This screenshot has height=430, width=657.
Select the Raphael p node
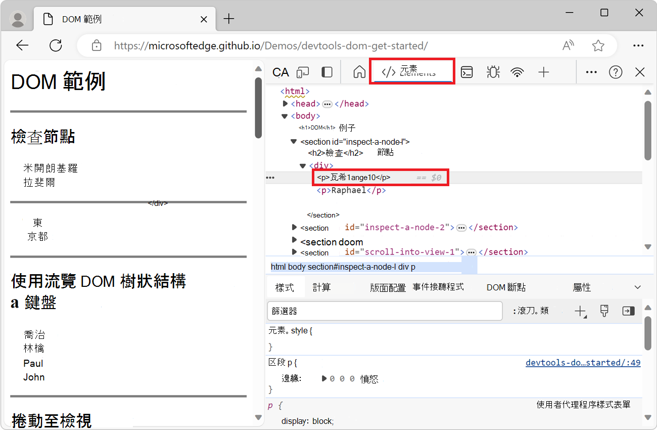(x=351, y=191)
